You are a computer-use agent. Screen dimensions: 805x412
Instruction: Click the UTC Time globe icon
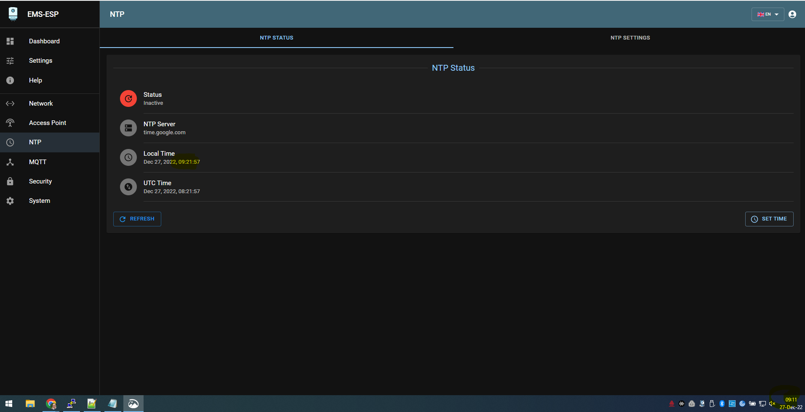coord(128,186)
